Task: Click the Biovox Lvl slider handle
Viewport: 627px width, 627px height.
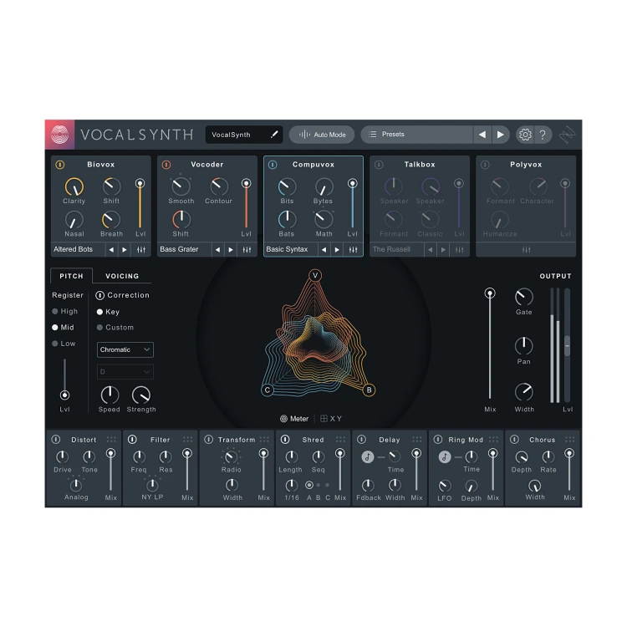Action: [x=140, y=184]
